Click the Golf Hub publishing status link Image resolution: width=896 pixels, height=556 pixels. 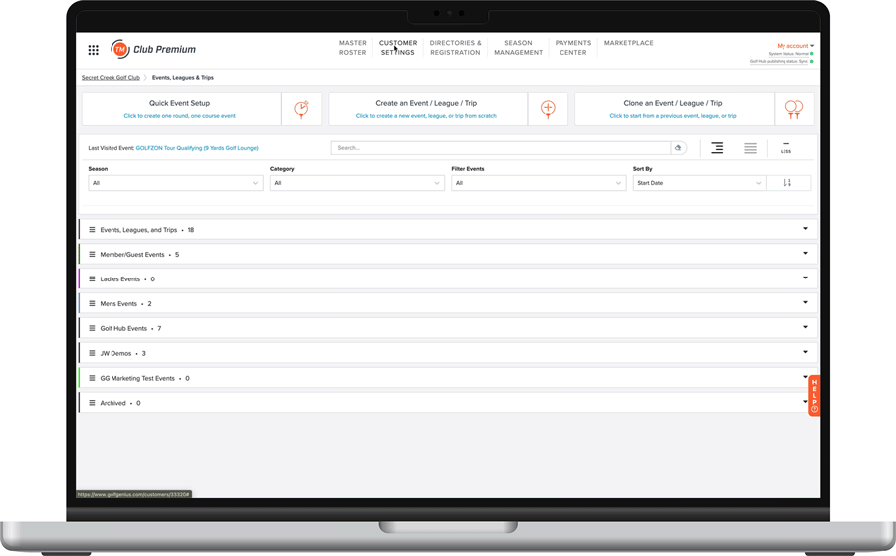pos(779,61)
